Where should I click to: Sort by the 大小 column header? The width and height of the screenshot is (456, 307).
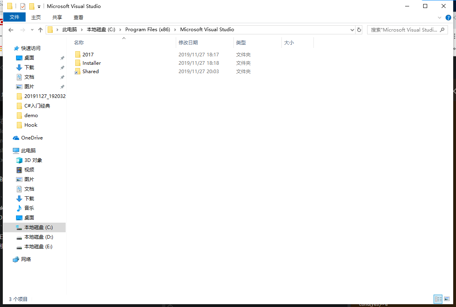(289, 43)
